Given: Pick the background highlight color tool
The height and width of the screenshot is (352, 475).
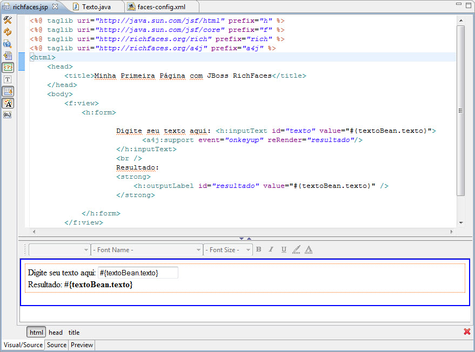Looking at the screenshot, I should point(296,249).
